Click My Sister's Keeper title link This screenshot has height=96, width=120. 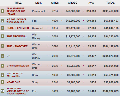point(18,66)
